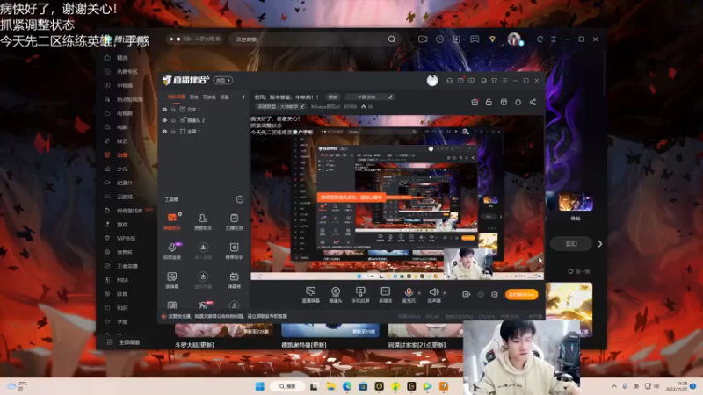
Task: Add a 直播屏幕 screen capture source
Action: (x=311, y=295)
